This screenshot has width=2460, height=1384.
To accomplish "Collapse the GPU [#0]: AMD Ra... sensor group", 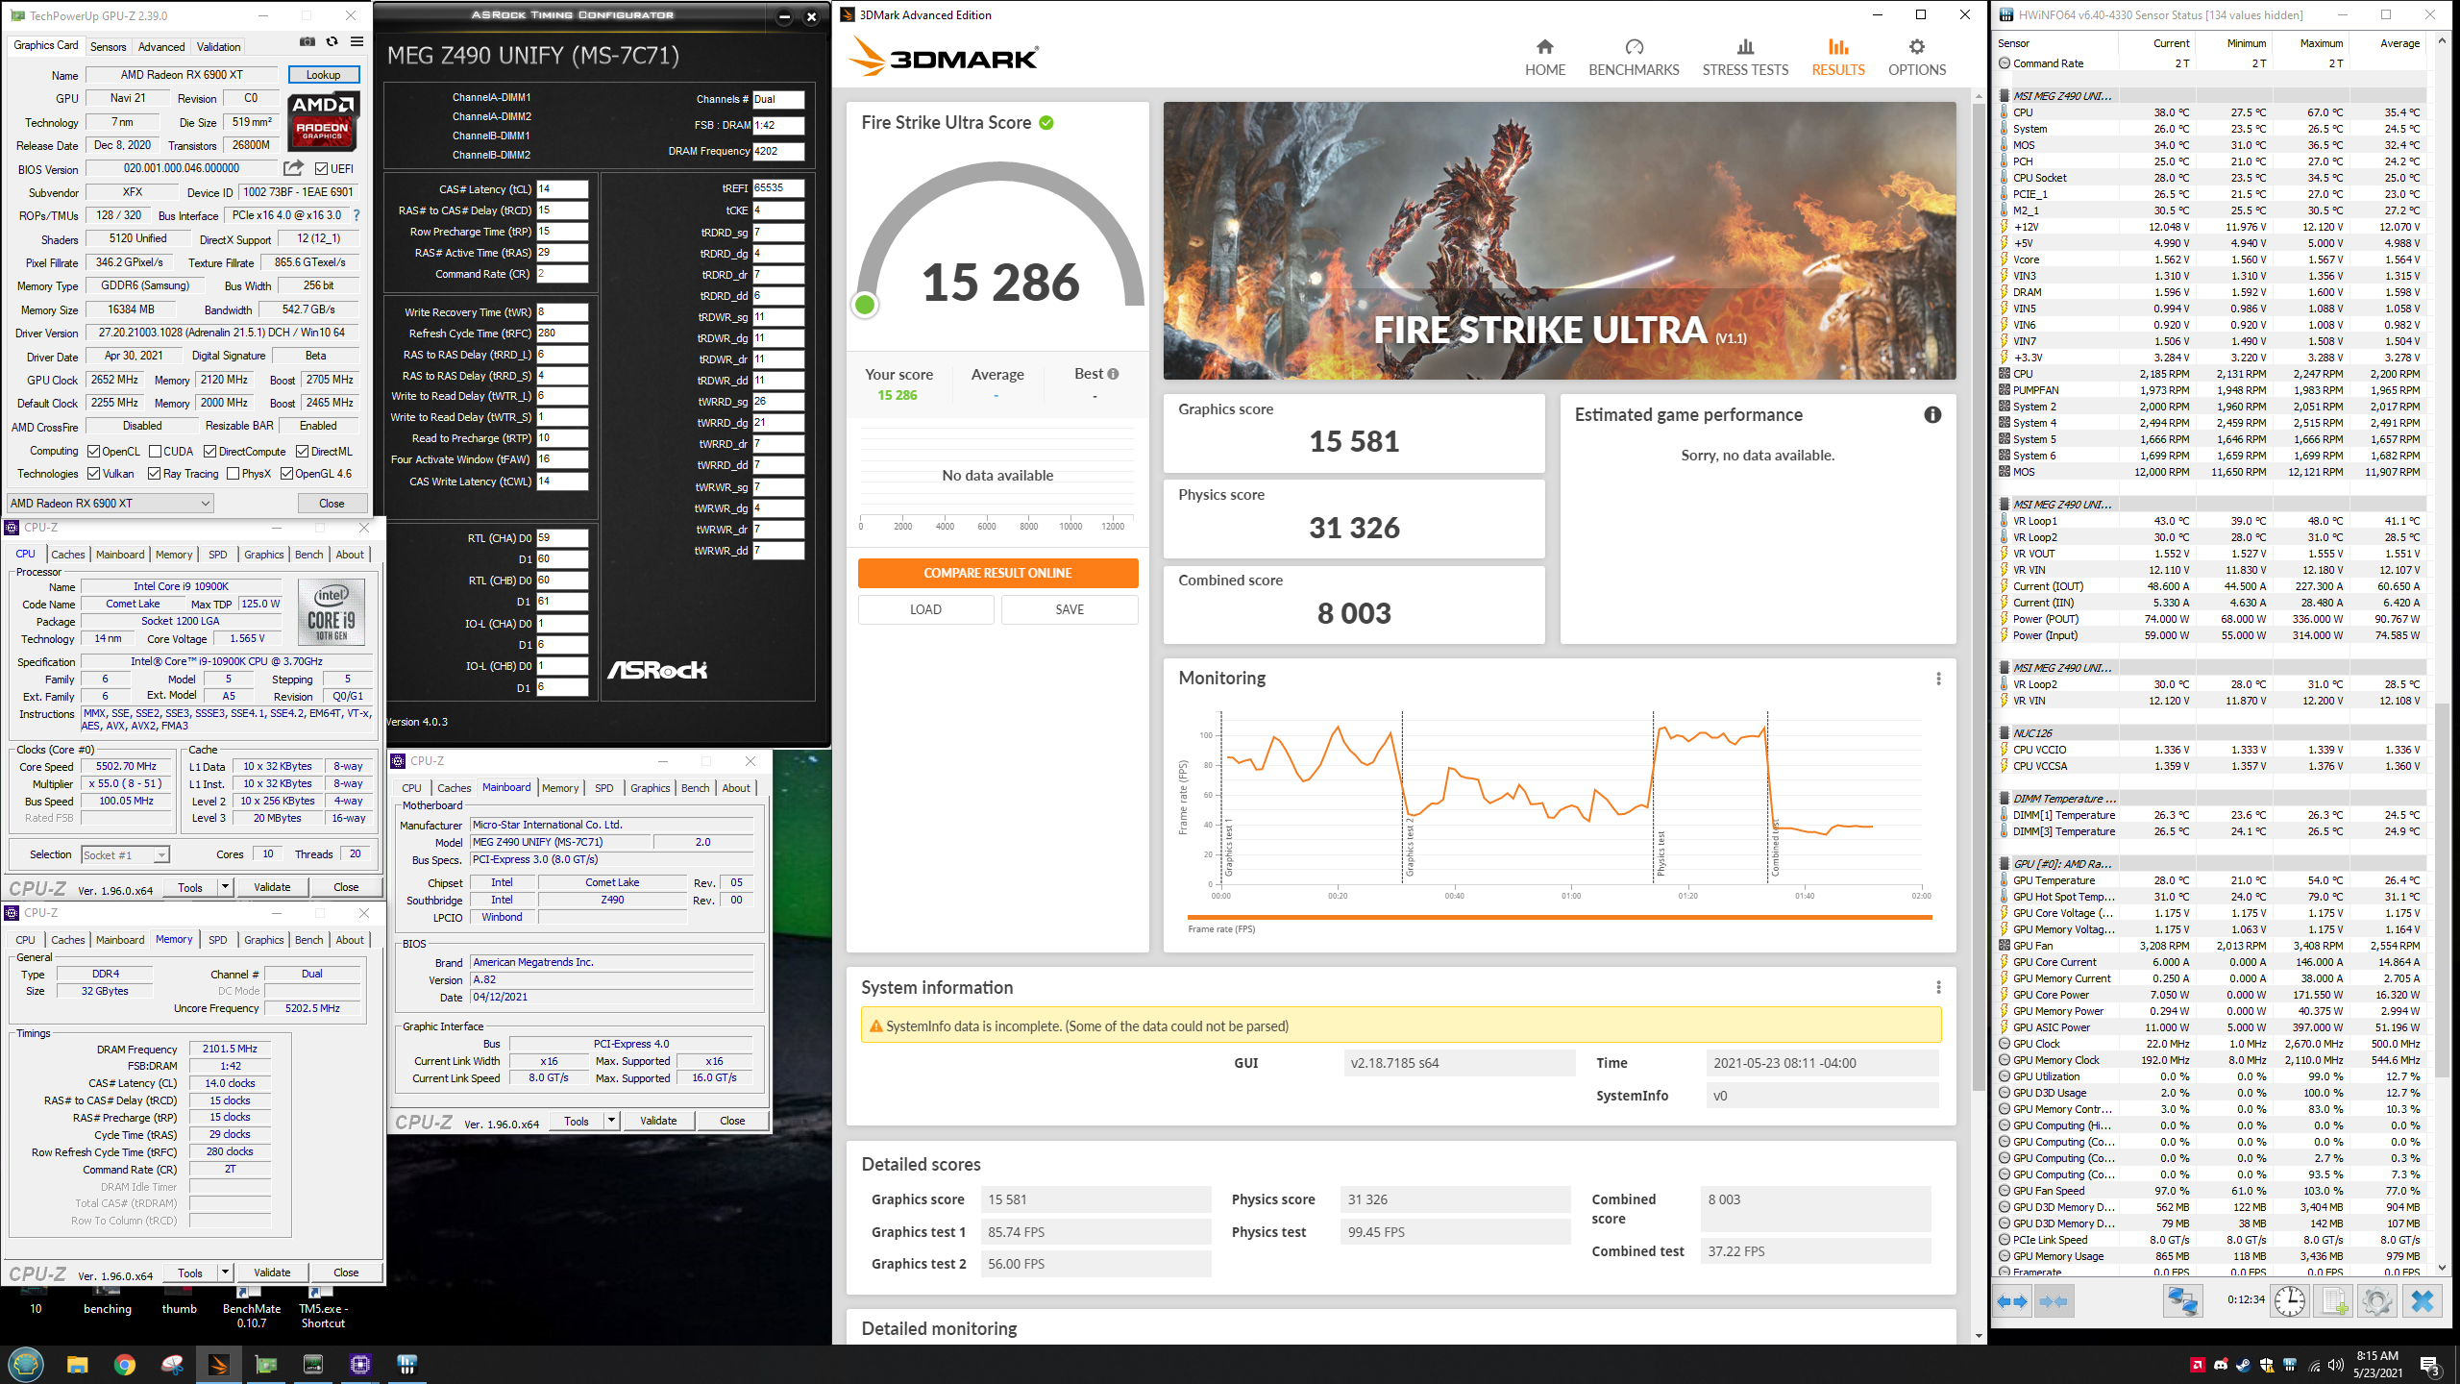I will 2004,864.
